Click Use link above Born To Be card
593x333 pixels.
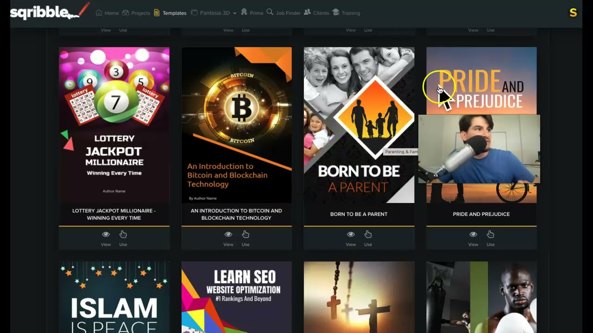[368, 30]
